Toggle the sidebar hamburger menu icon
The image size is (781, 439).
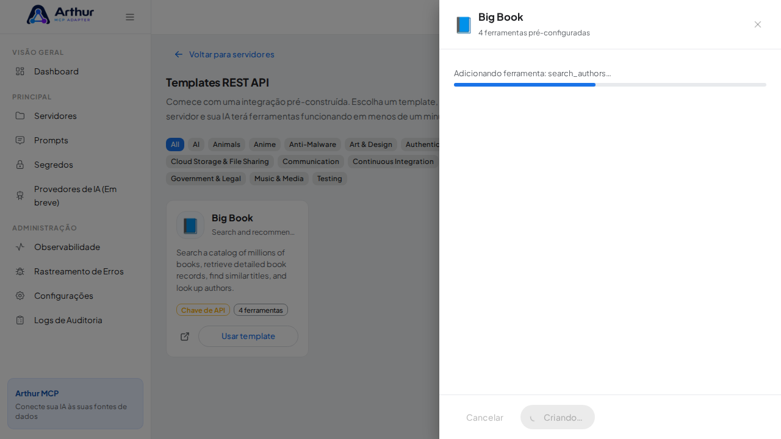(130, 17)
